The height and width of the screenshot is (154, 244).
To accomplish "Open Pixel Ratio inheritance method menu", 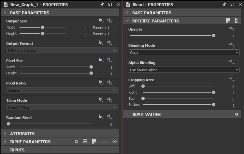I will tap(101, 82).
